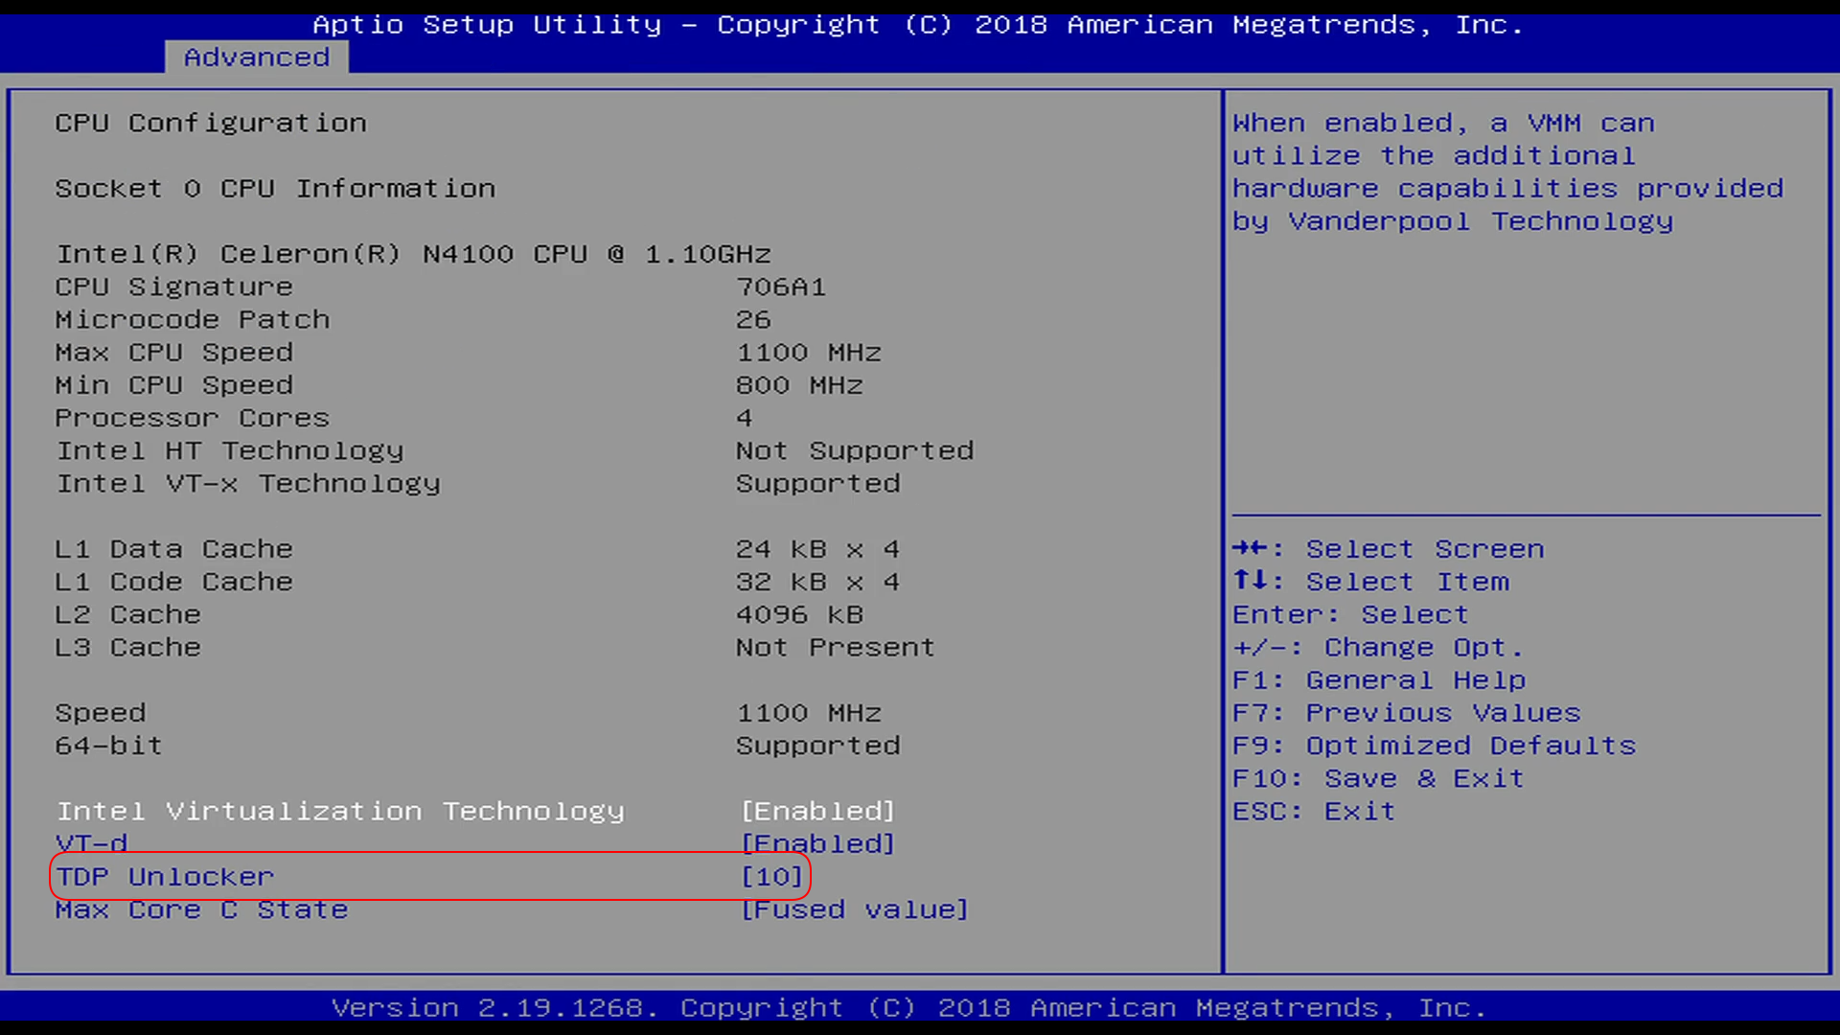Click the F7: Previous Values hint
Viewport: 1840px width, 1035px height.
[1407, 713]
